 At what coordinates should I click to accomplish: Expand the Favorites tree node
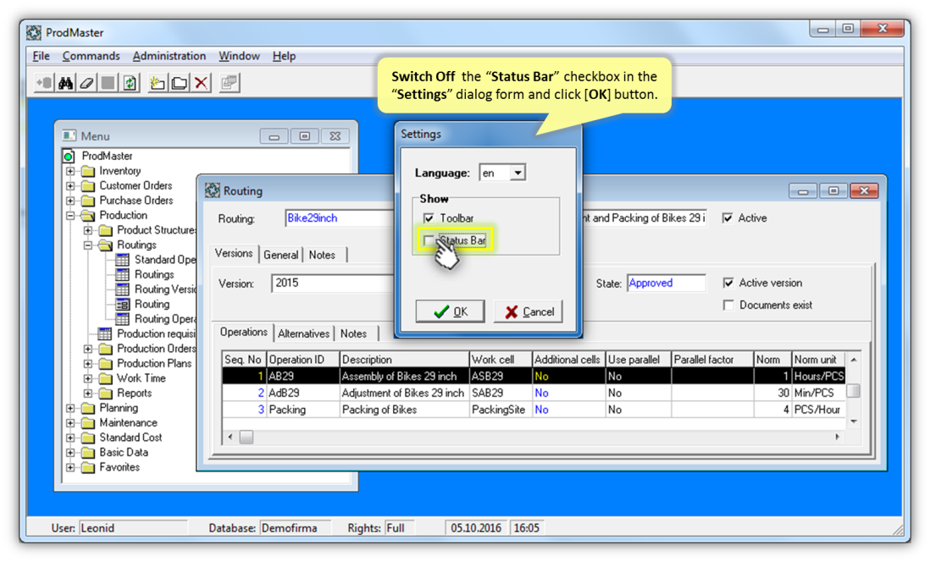(70, 468)
